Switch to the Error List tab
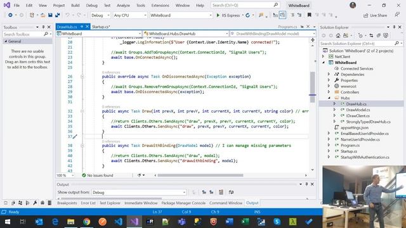 click(x=88, y=203)
